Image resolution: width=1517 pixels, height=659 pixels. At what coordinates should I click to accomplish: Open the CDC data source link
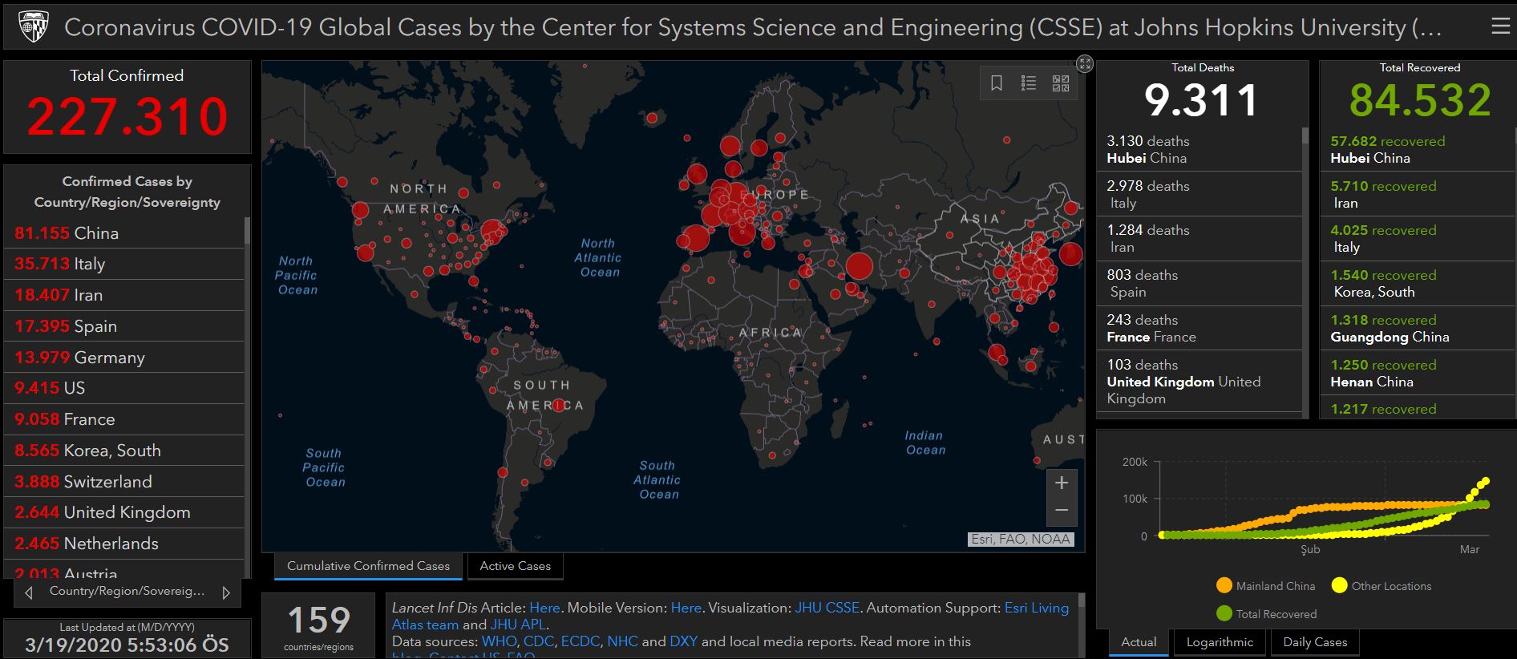(538, 641)
